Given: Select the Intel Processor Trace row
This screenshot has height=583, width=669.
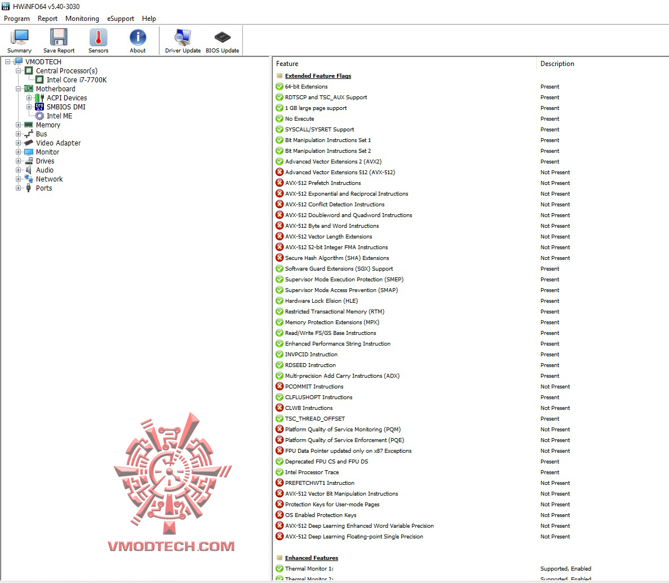Looking at the screenshot, I should pos(471,472).
